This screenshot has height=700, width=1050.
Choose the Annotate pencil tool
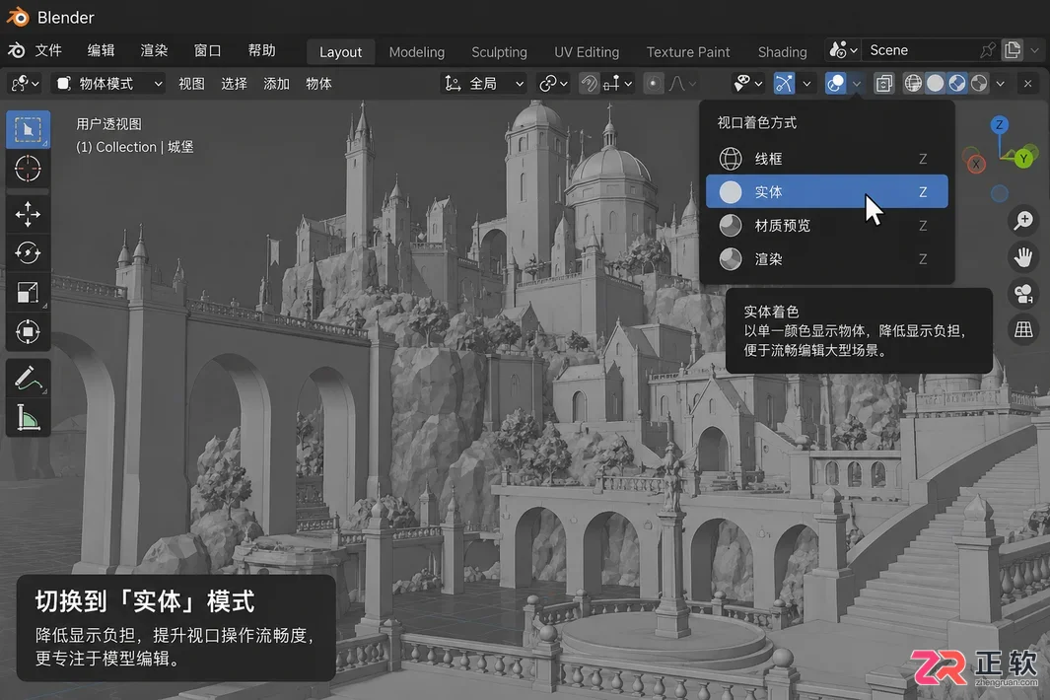pyautogui.click(x=29, y=379)
